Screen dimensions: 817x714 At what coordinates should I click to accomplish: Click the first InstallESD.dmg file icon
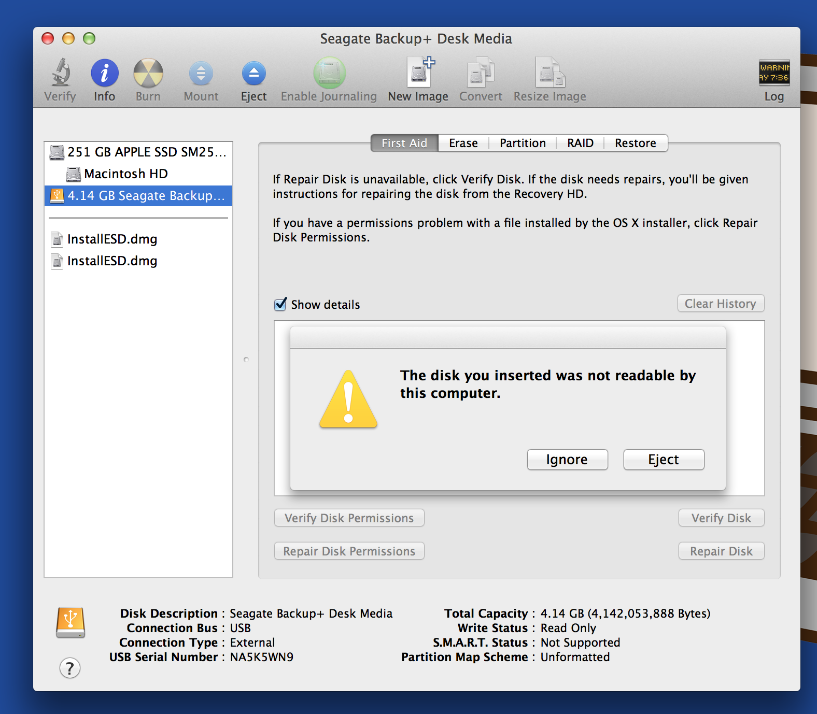(57, 239)
